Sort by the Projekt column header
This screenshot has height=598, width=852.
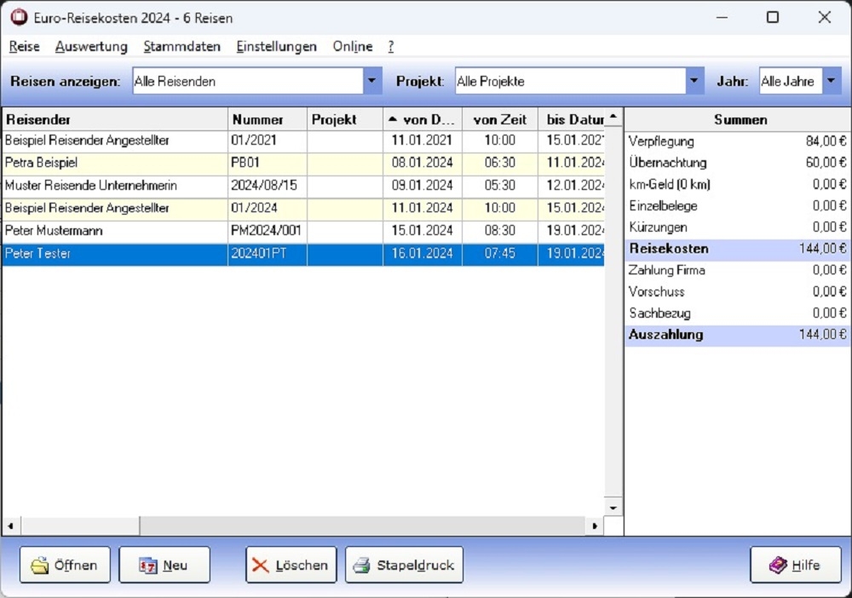346,119
